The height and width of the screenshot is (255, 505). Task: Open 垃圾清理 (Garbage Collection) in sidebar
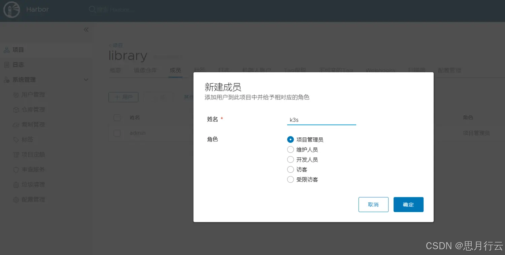33,184
